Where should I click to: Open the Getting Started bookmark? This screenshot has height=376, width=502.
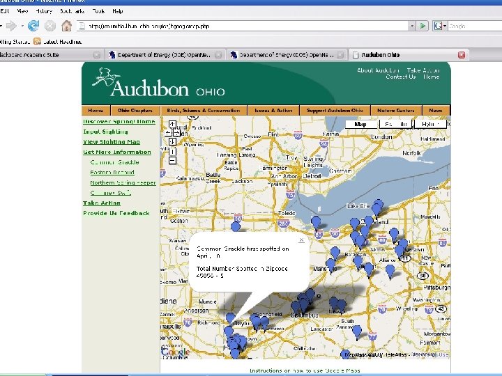pos(15,42)
